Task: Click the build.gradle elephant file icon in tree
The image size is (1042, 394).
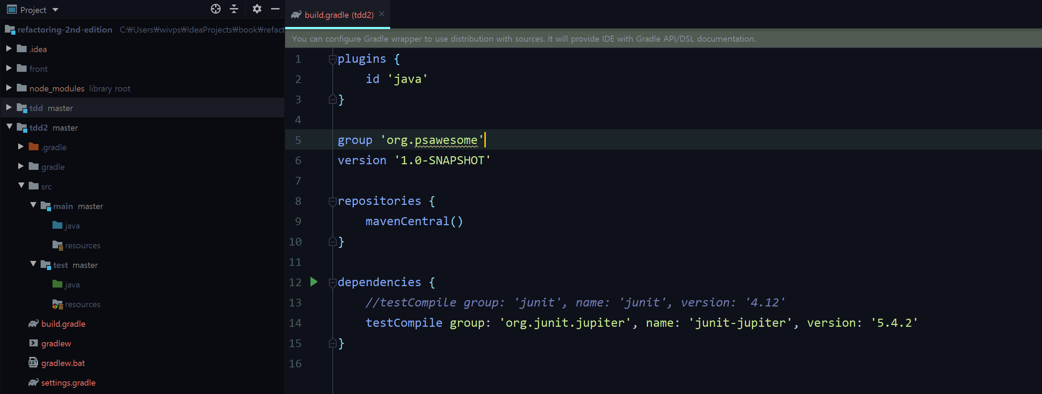Action: (34, 324)
